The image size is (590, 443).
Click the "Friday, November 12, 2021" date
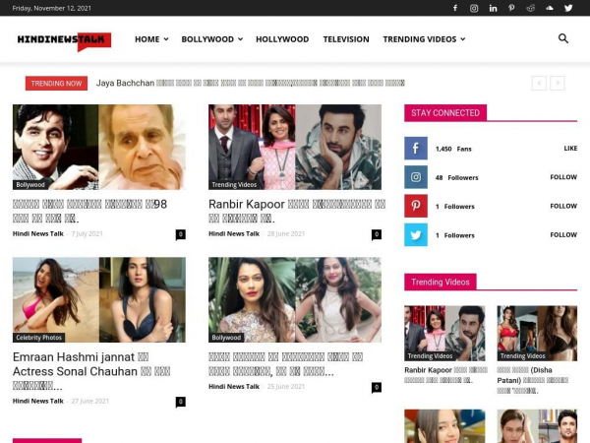[52, 8]
